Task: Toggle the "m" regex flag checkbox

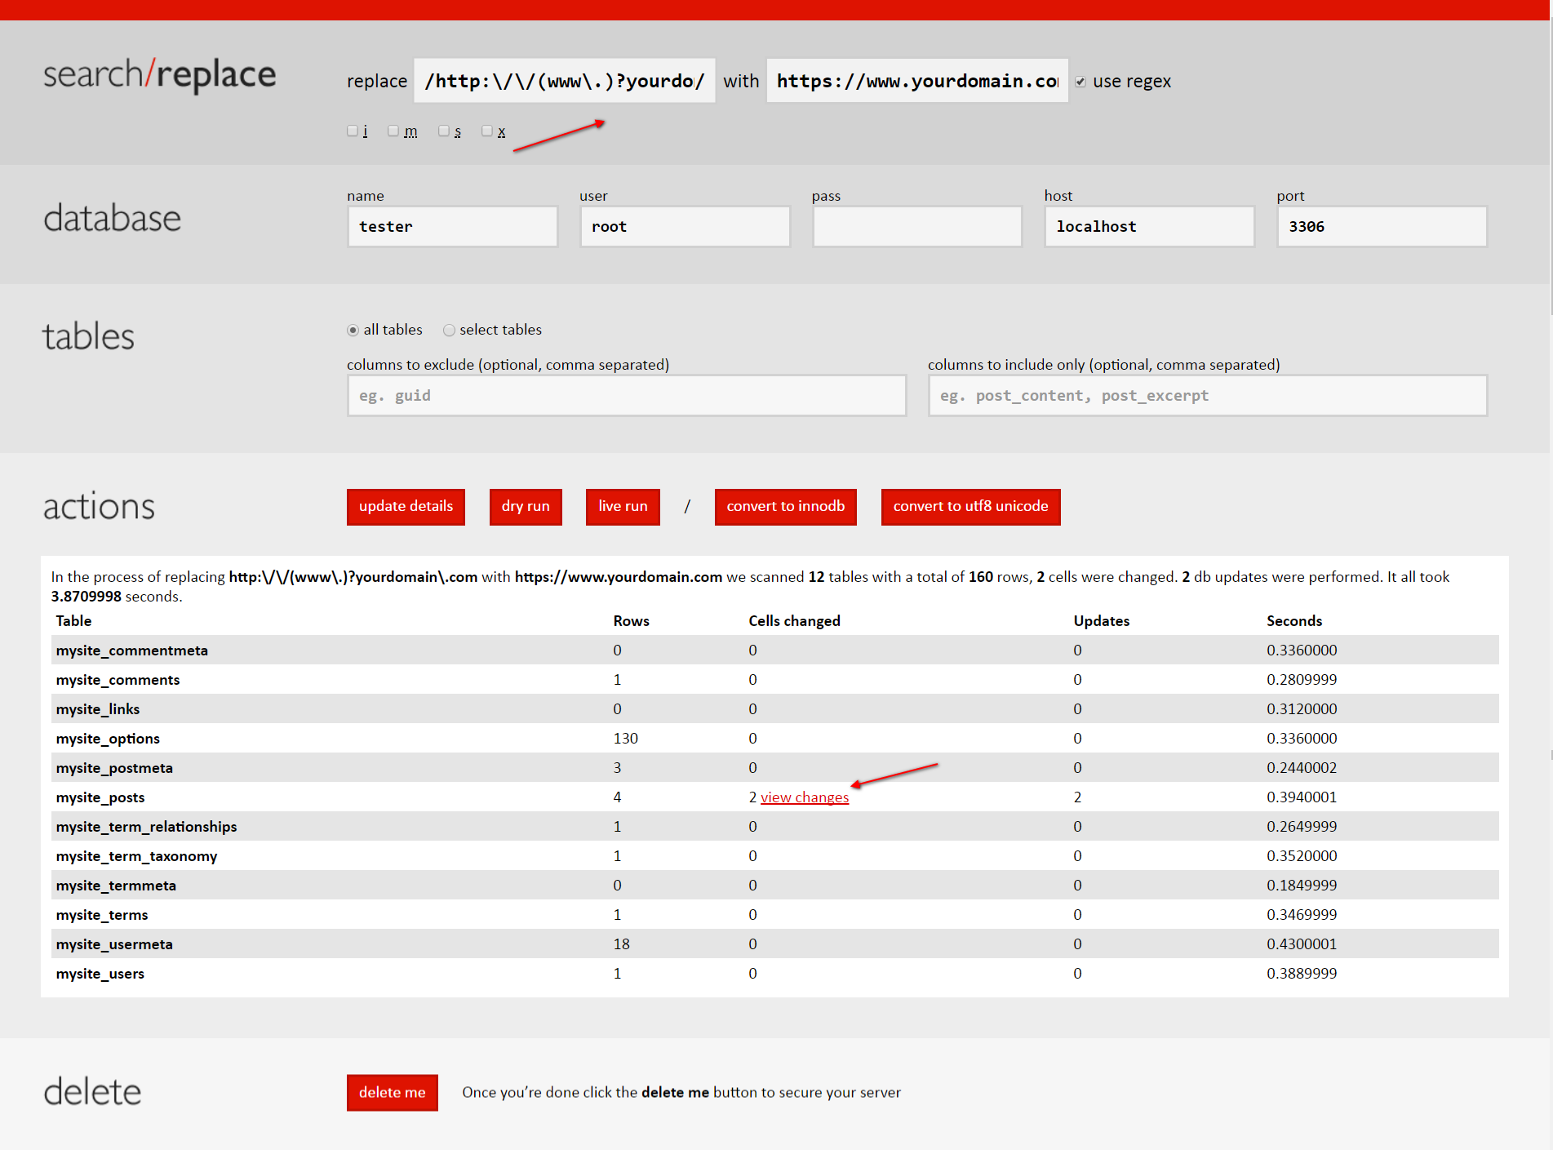Action: coord(393,131)
